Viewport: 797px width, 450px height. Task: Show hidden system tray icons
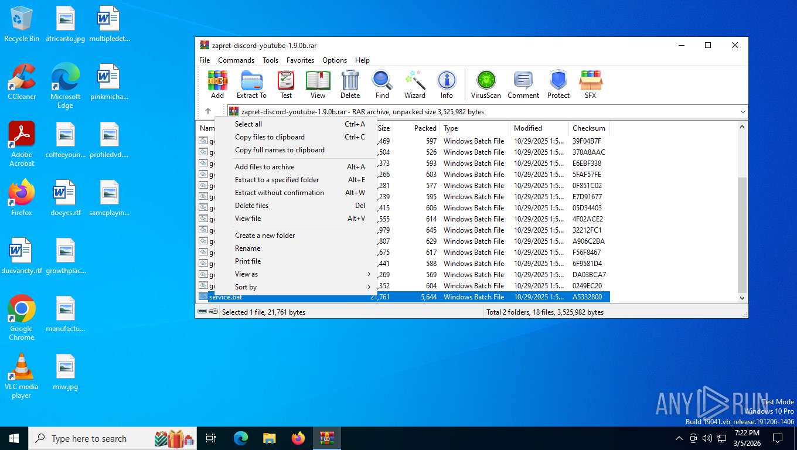(679, 438)
